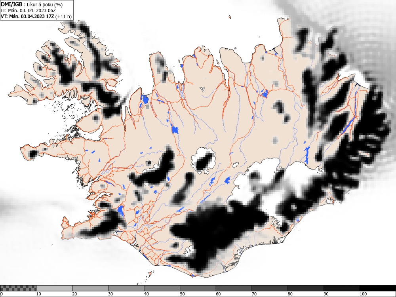Click the legend label '100'

(x=363, y=294)
